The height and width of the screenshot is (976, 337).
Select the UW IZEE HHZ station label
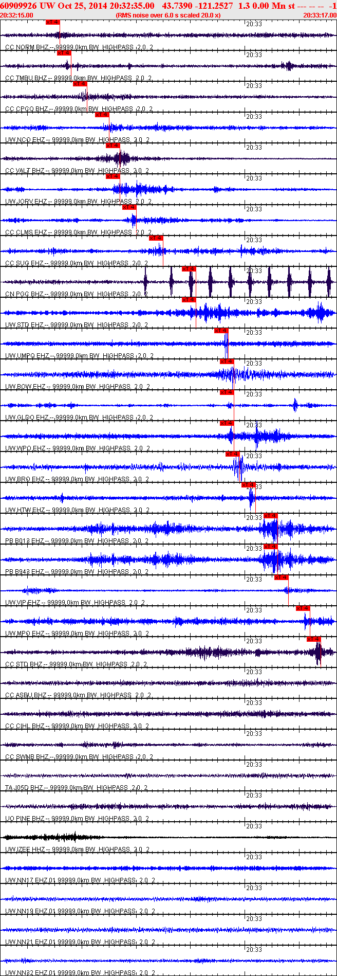click(77, 850)
